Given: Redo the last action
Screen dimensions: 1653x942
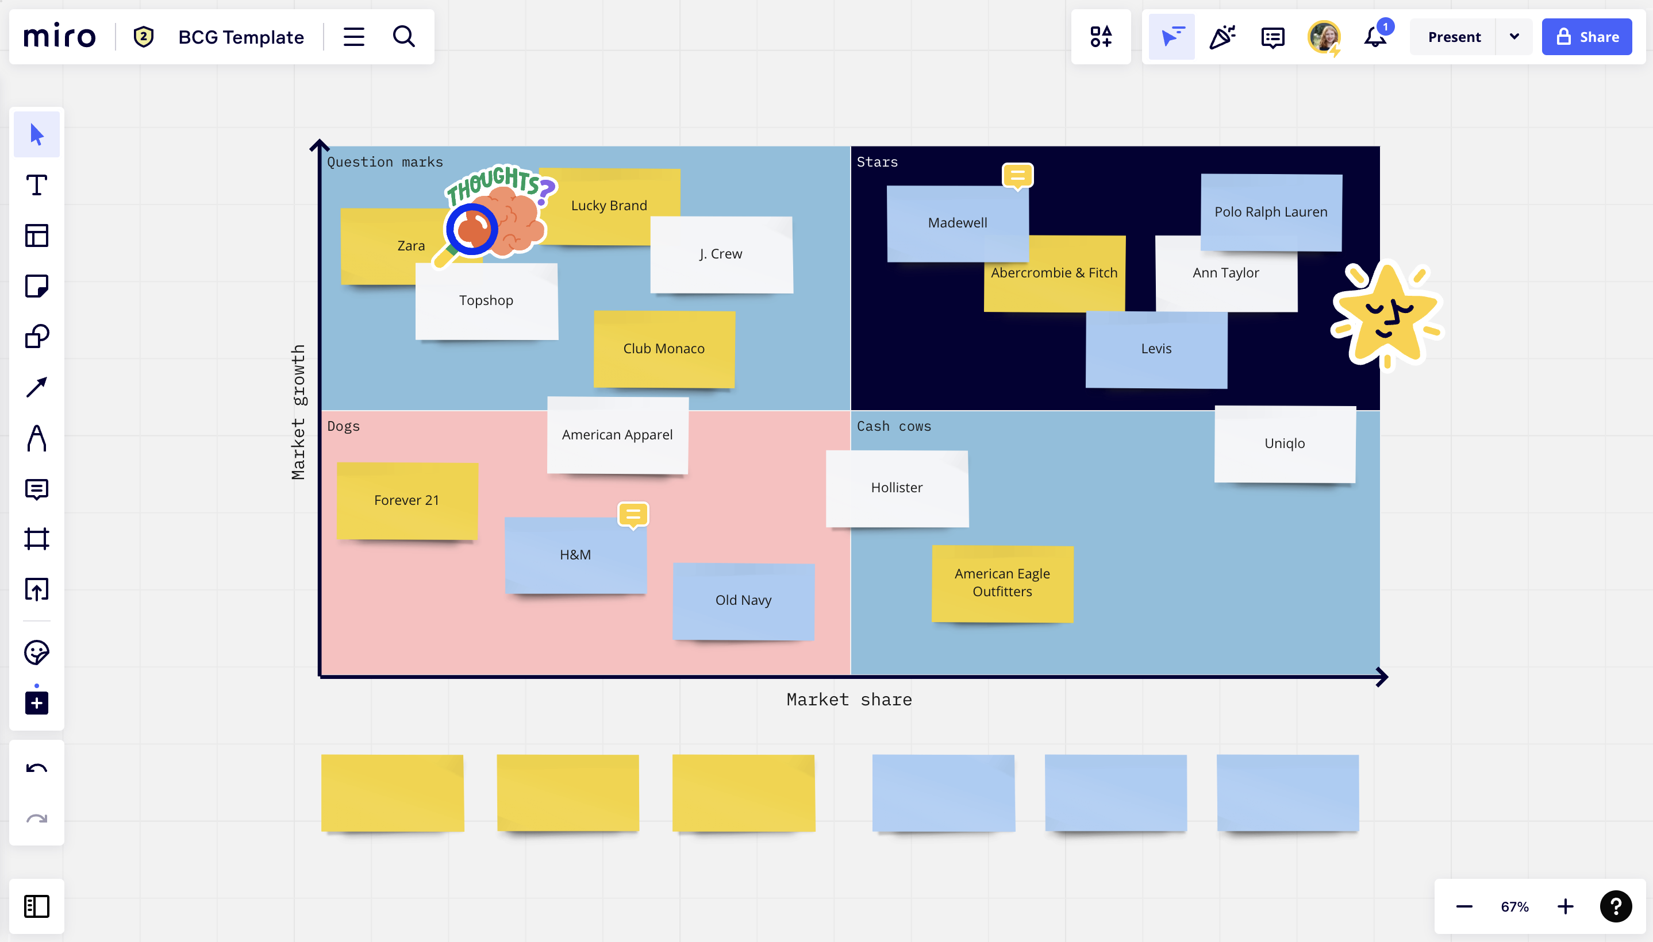Looking at the screenshot, I should pyautogui.click(x=37, y=819).
